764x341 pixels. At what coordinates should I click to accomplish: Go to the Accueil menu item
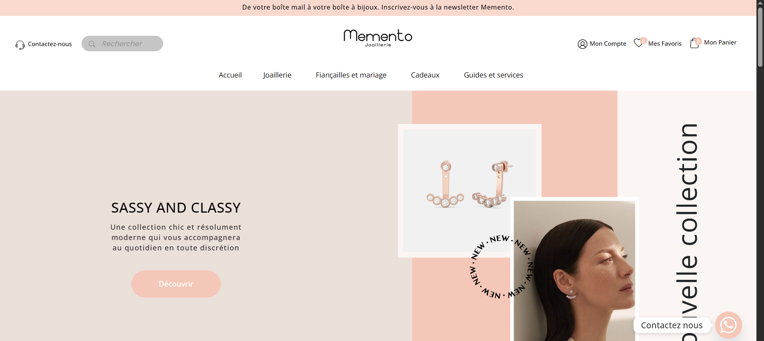pyautogui.click(x=230, y=75)
